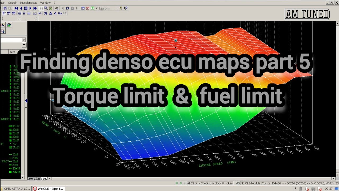Click the list view toolbar icon

point(41,8)
